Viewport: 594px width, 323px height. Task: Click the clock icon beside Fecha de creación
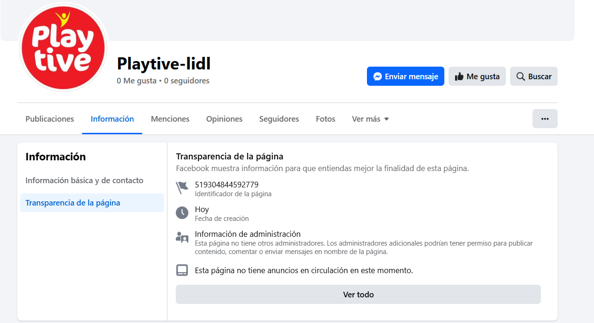click(x=182, y=213)
